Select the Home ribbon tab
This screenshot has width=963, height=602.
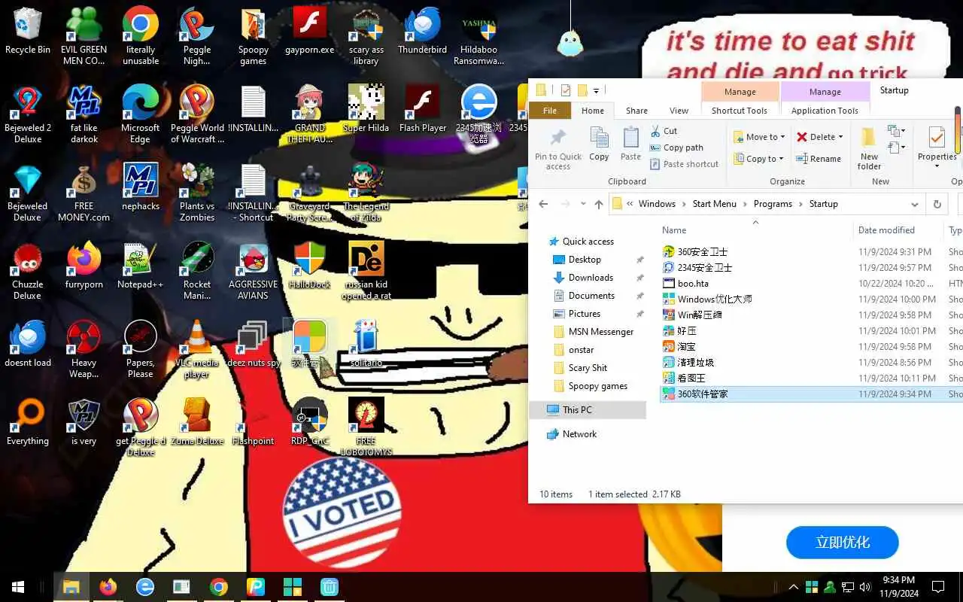[593, 111]
